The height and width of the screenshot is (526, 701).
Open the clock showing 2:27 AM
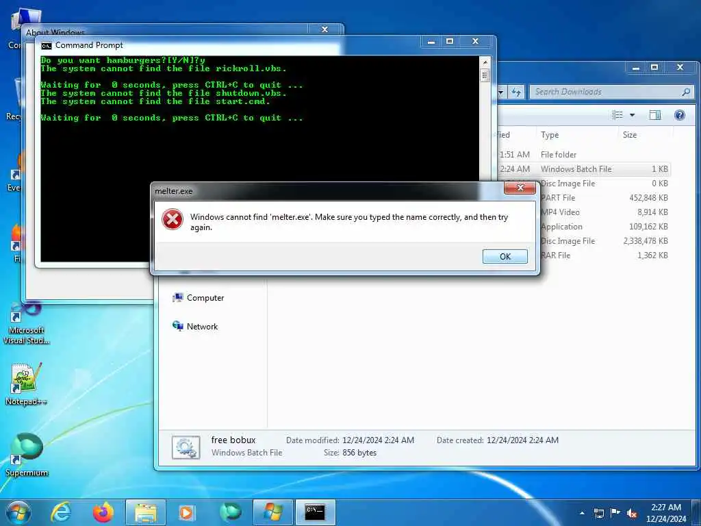click(x=665, y=513)
